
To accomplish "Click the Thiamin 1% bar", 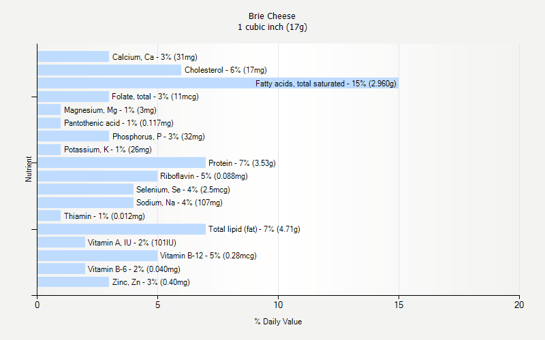I will click(x=49, y=216).
